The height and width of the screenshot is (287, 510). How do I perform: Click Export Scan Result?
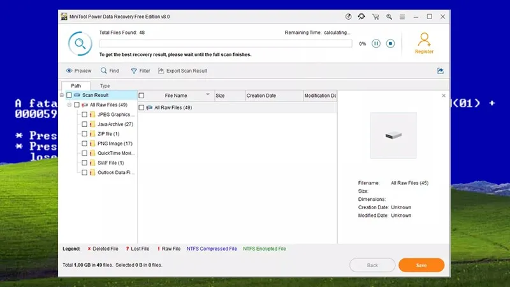coord(182,71)
